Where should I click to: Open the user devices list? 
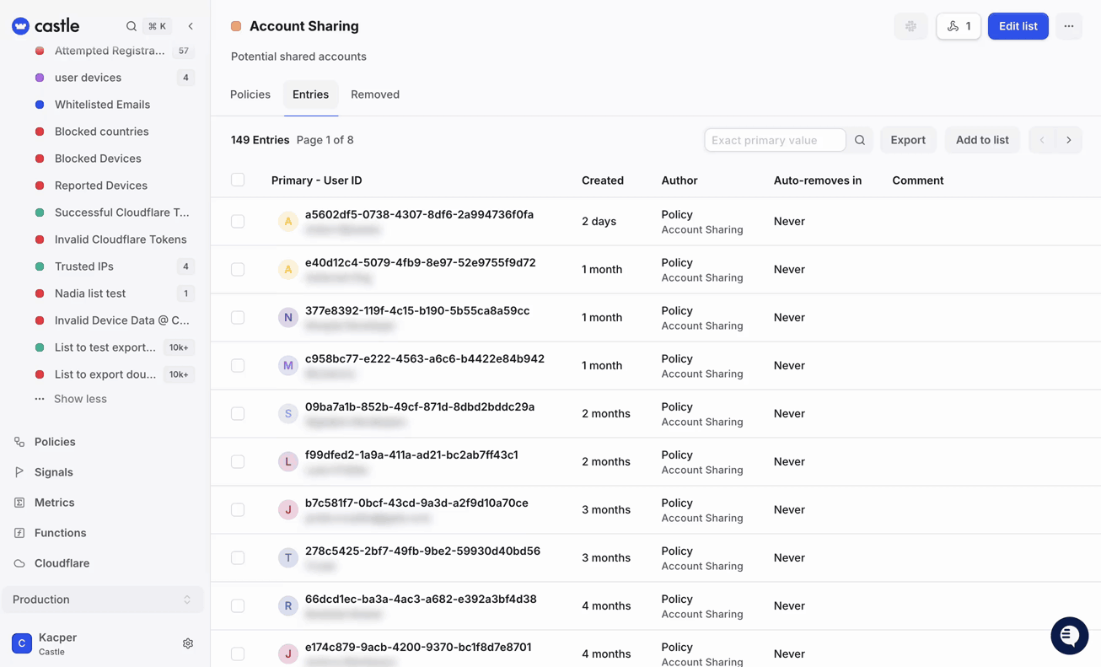tap(88, 78)
